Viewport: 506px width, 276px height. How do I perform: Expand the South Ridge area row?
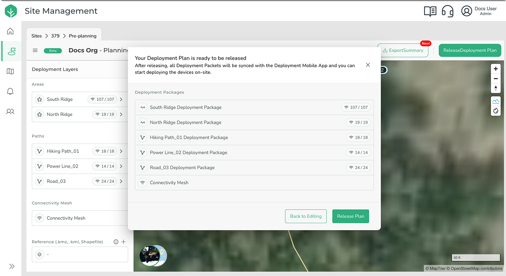click(121, 99)
